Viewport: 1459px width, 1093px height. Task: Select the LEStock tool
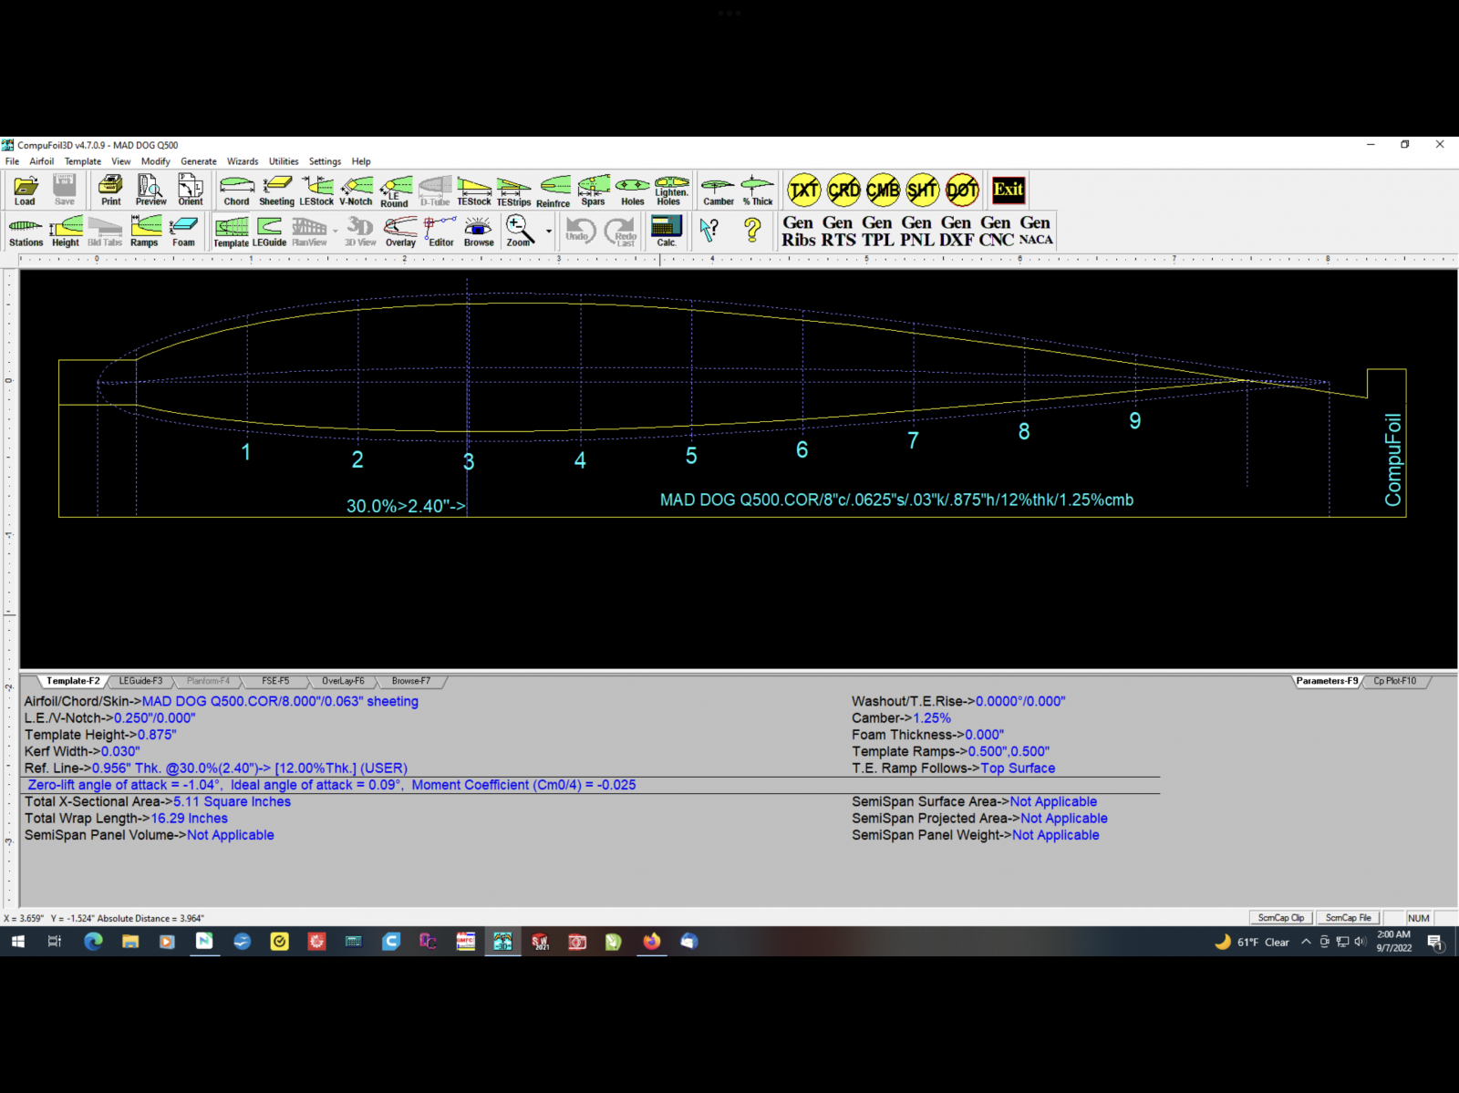[316, 191]
